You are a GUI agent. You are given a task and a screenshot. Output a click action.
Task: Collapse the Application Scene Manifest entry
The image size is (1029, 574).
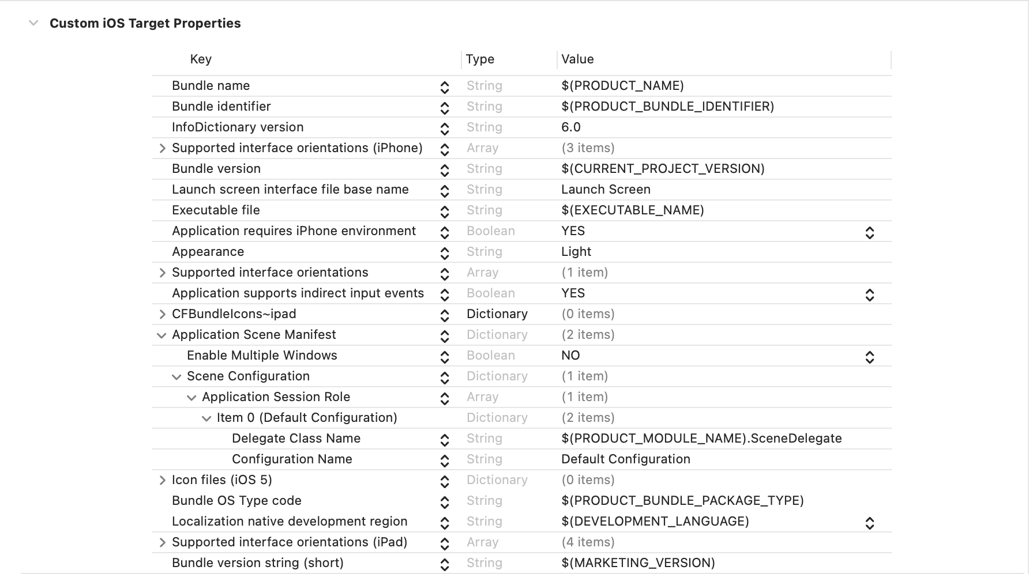[162, 335]
